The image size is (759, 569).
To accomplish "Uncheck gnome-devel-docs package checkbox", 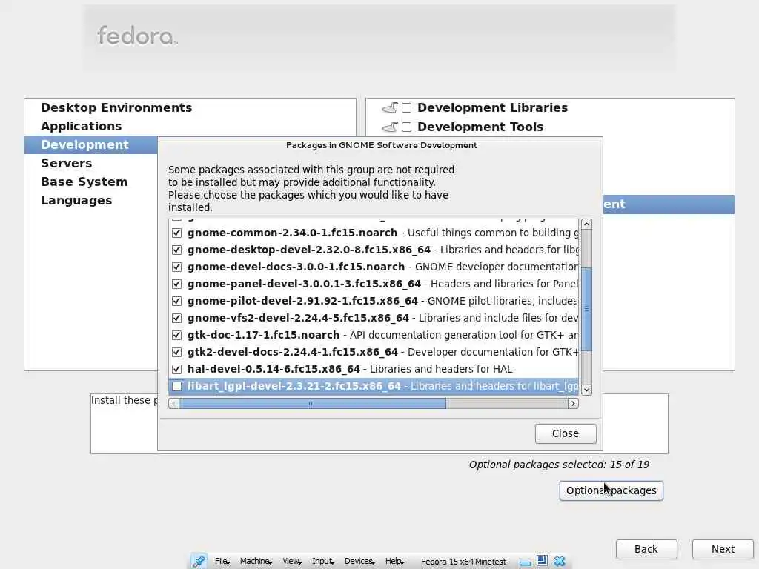I will click(176, 267).
